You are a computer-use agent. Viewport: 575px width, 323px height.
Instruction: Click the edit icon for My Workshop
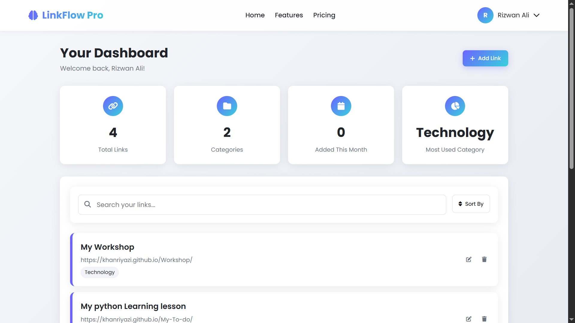469,259
